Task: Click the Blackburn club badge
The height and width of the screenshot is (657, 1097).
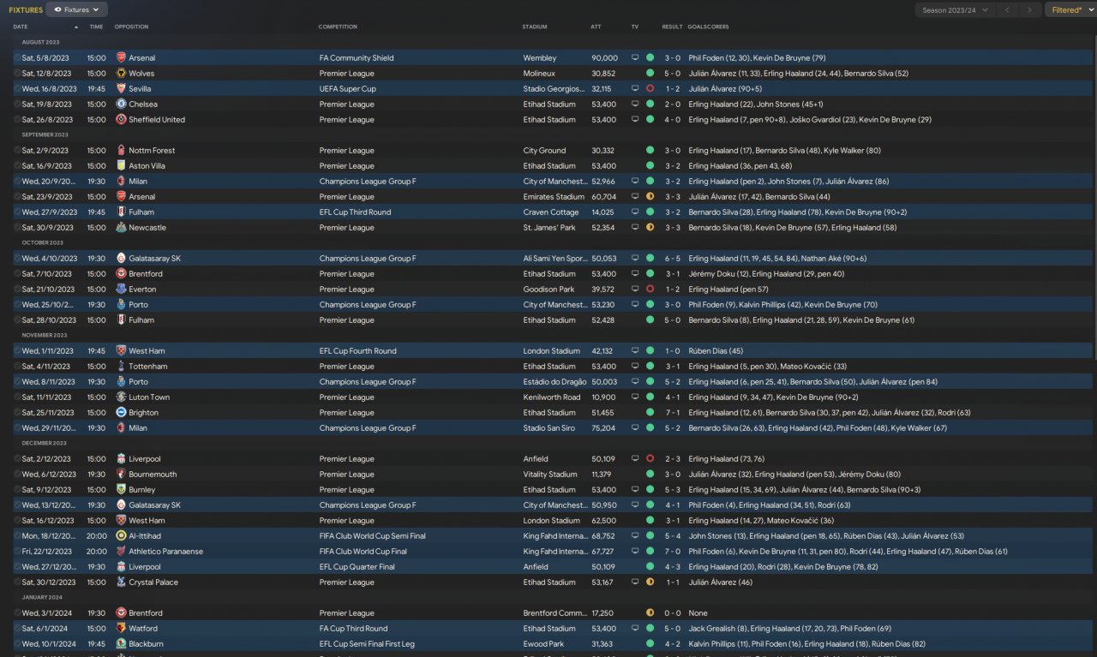Action: coord(121,644)
